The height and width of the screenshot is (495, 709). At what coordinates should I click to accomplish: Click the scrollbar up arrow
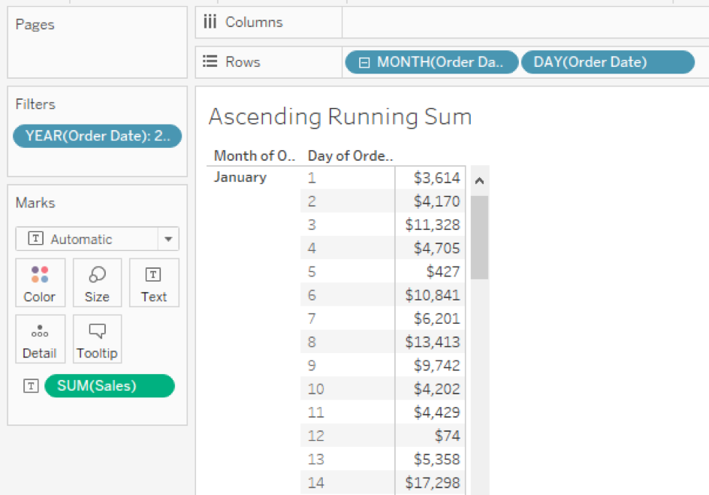point(479,180)
